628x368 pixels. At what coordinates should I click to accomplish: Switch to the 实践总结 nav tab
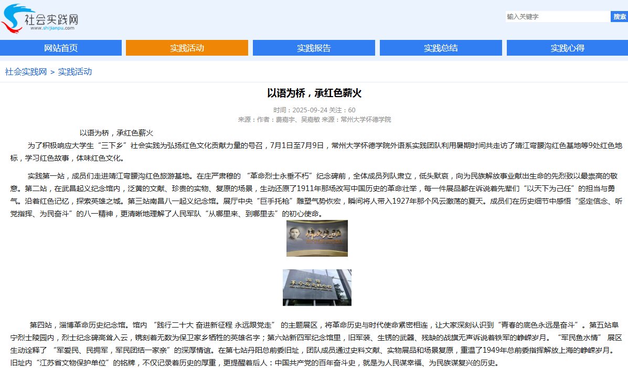click(x=441, y=48)
